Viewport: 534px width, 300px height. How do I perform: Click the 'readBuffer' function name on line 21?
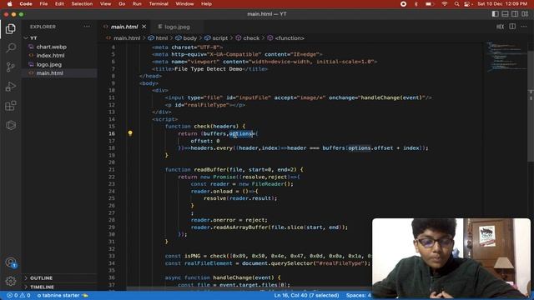click(210, 169)
